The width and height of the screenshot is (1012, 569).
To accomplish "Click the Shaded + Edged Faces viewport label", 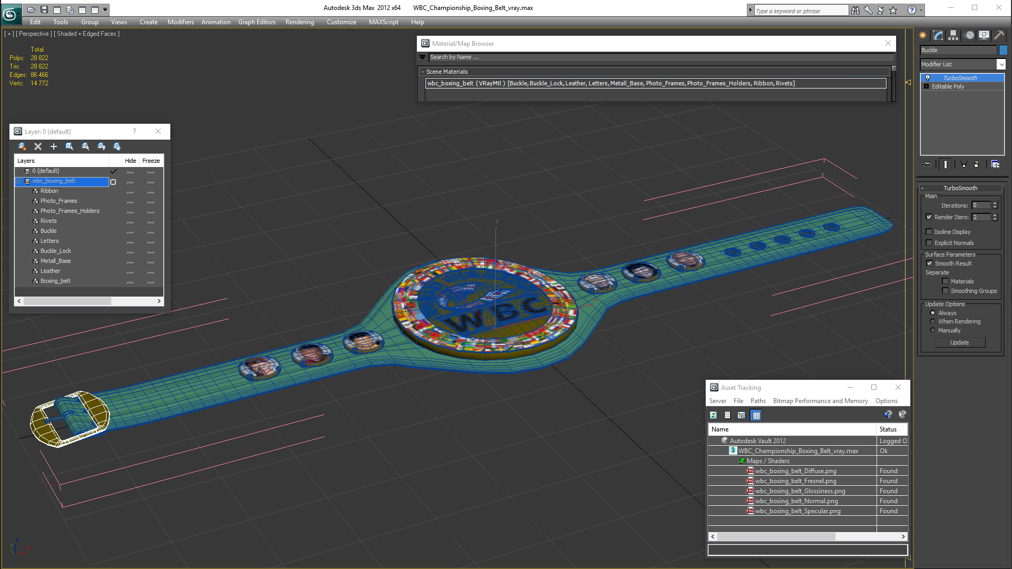I will (86, 34).
